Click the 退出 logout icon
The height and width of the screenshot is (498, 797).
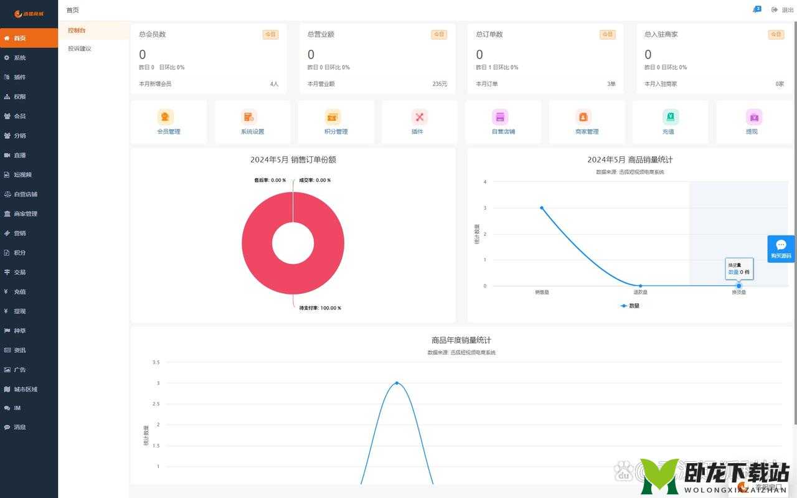[x=775, y=10]
